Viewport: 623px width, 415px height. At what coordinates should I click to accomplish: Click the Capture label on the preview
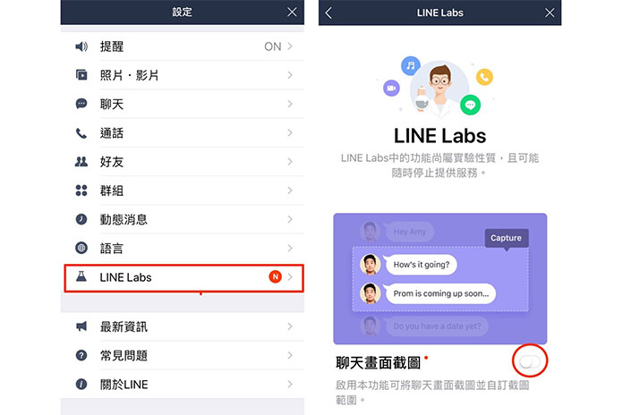point(507,238)
